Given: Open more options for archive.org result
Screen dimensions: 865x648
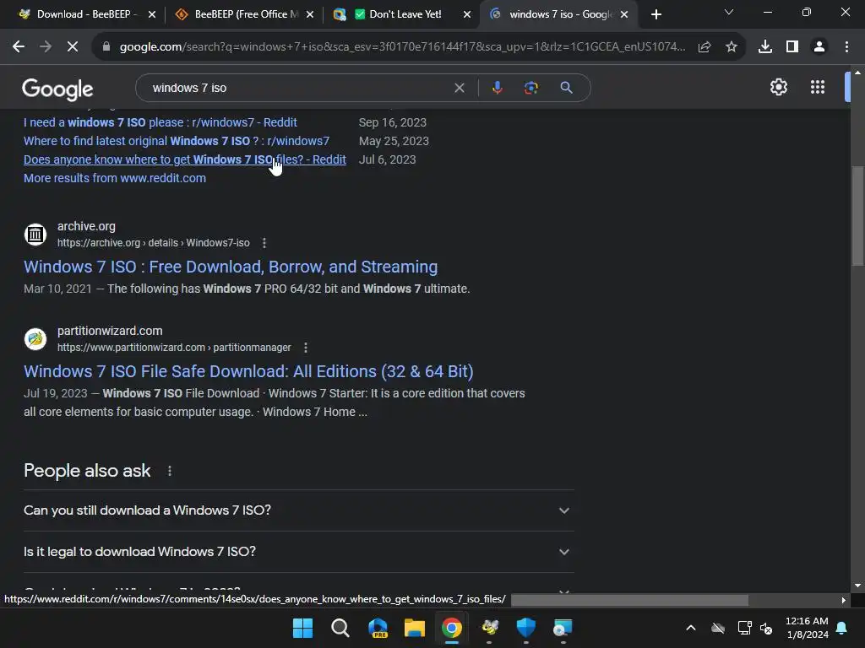Looking at the screenshot, I should click(x=264, y=243).
